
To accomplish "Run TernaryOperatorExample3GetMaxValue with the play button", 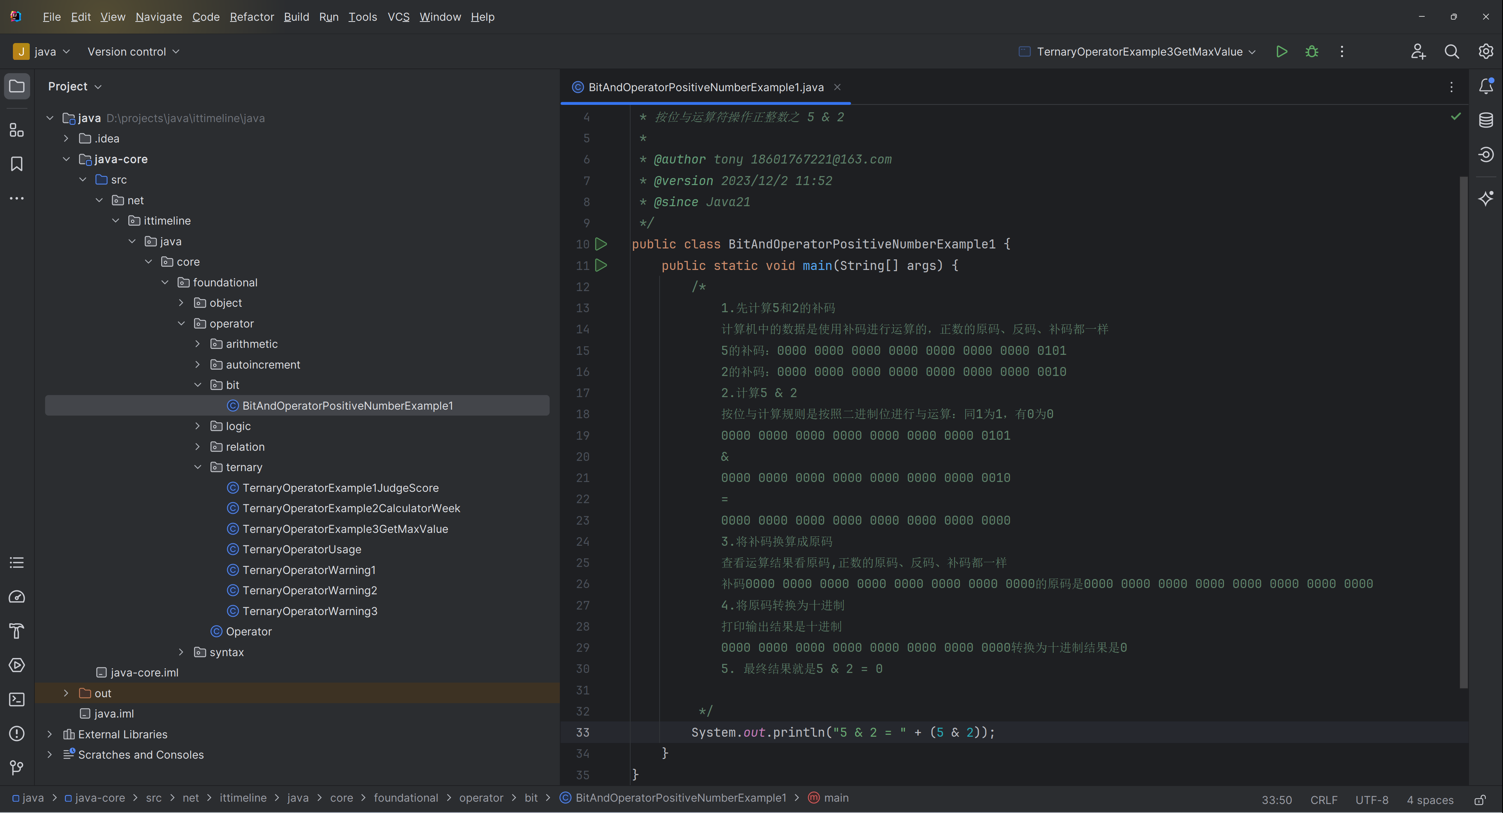I will tap(1282, 51).
